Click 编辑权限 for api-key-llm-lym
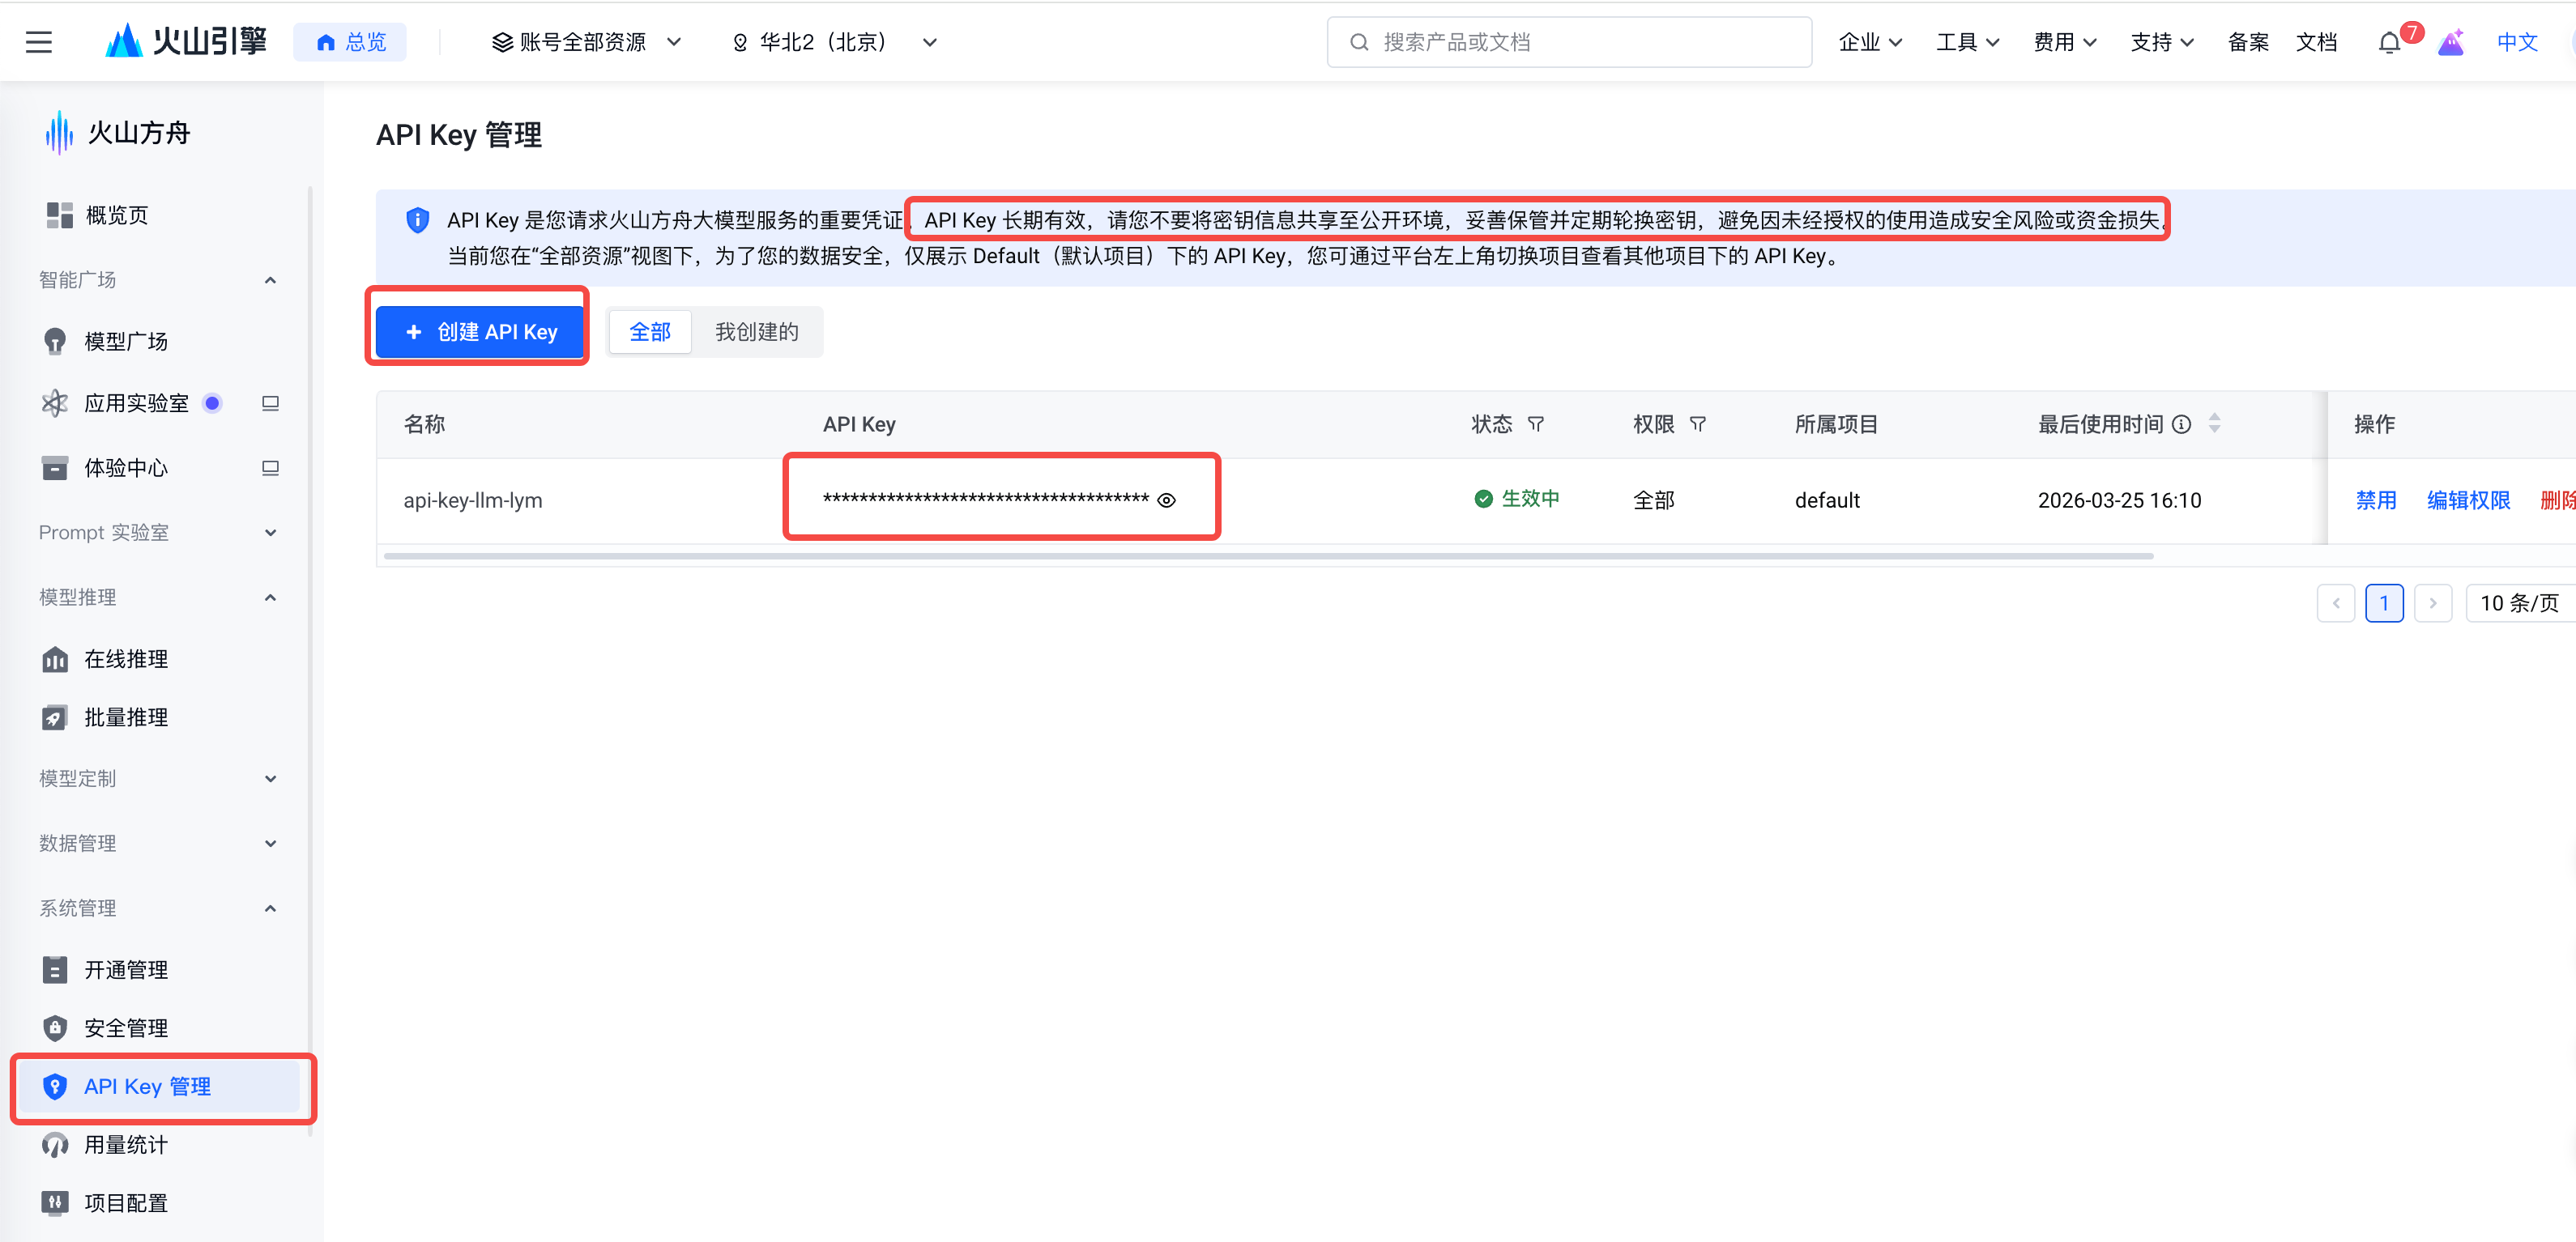This screenshot has width=2576, height=1242. point(2467,500)
